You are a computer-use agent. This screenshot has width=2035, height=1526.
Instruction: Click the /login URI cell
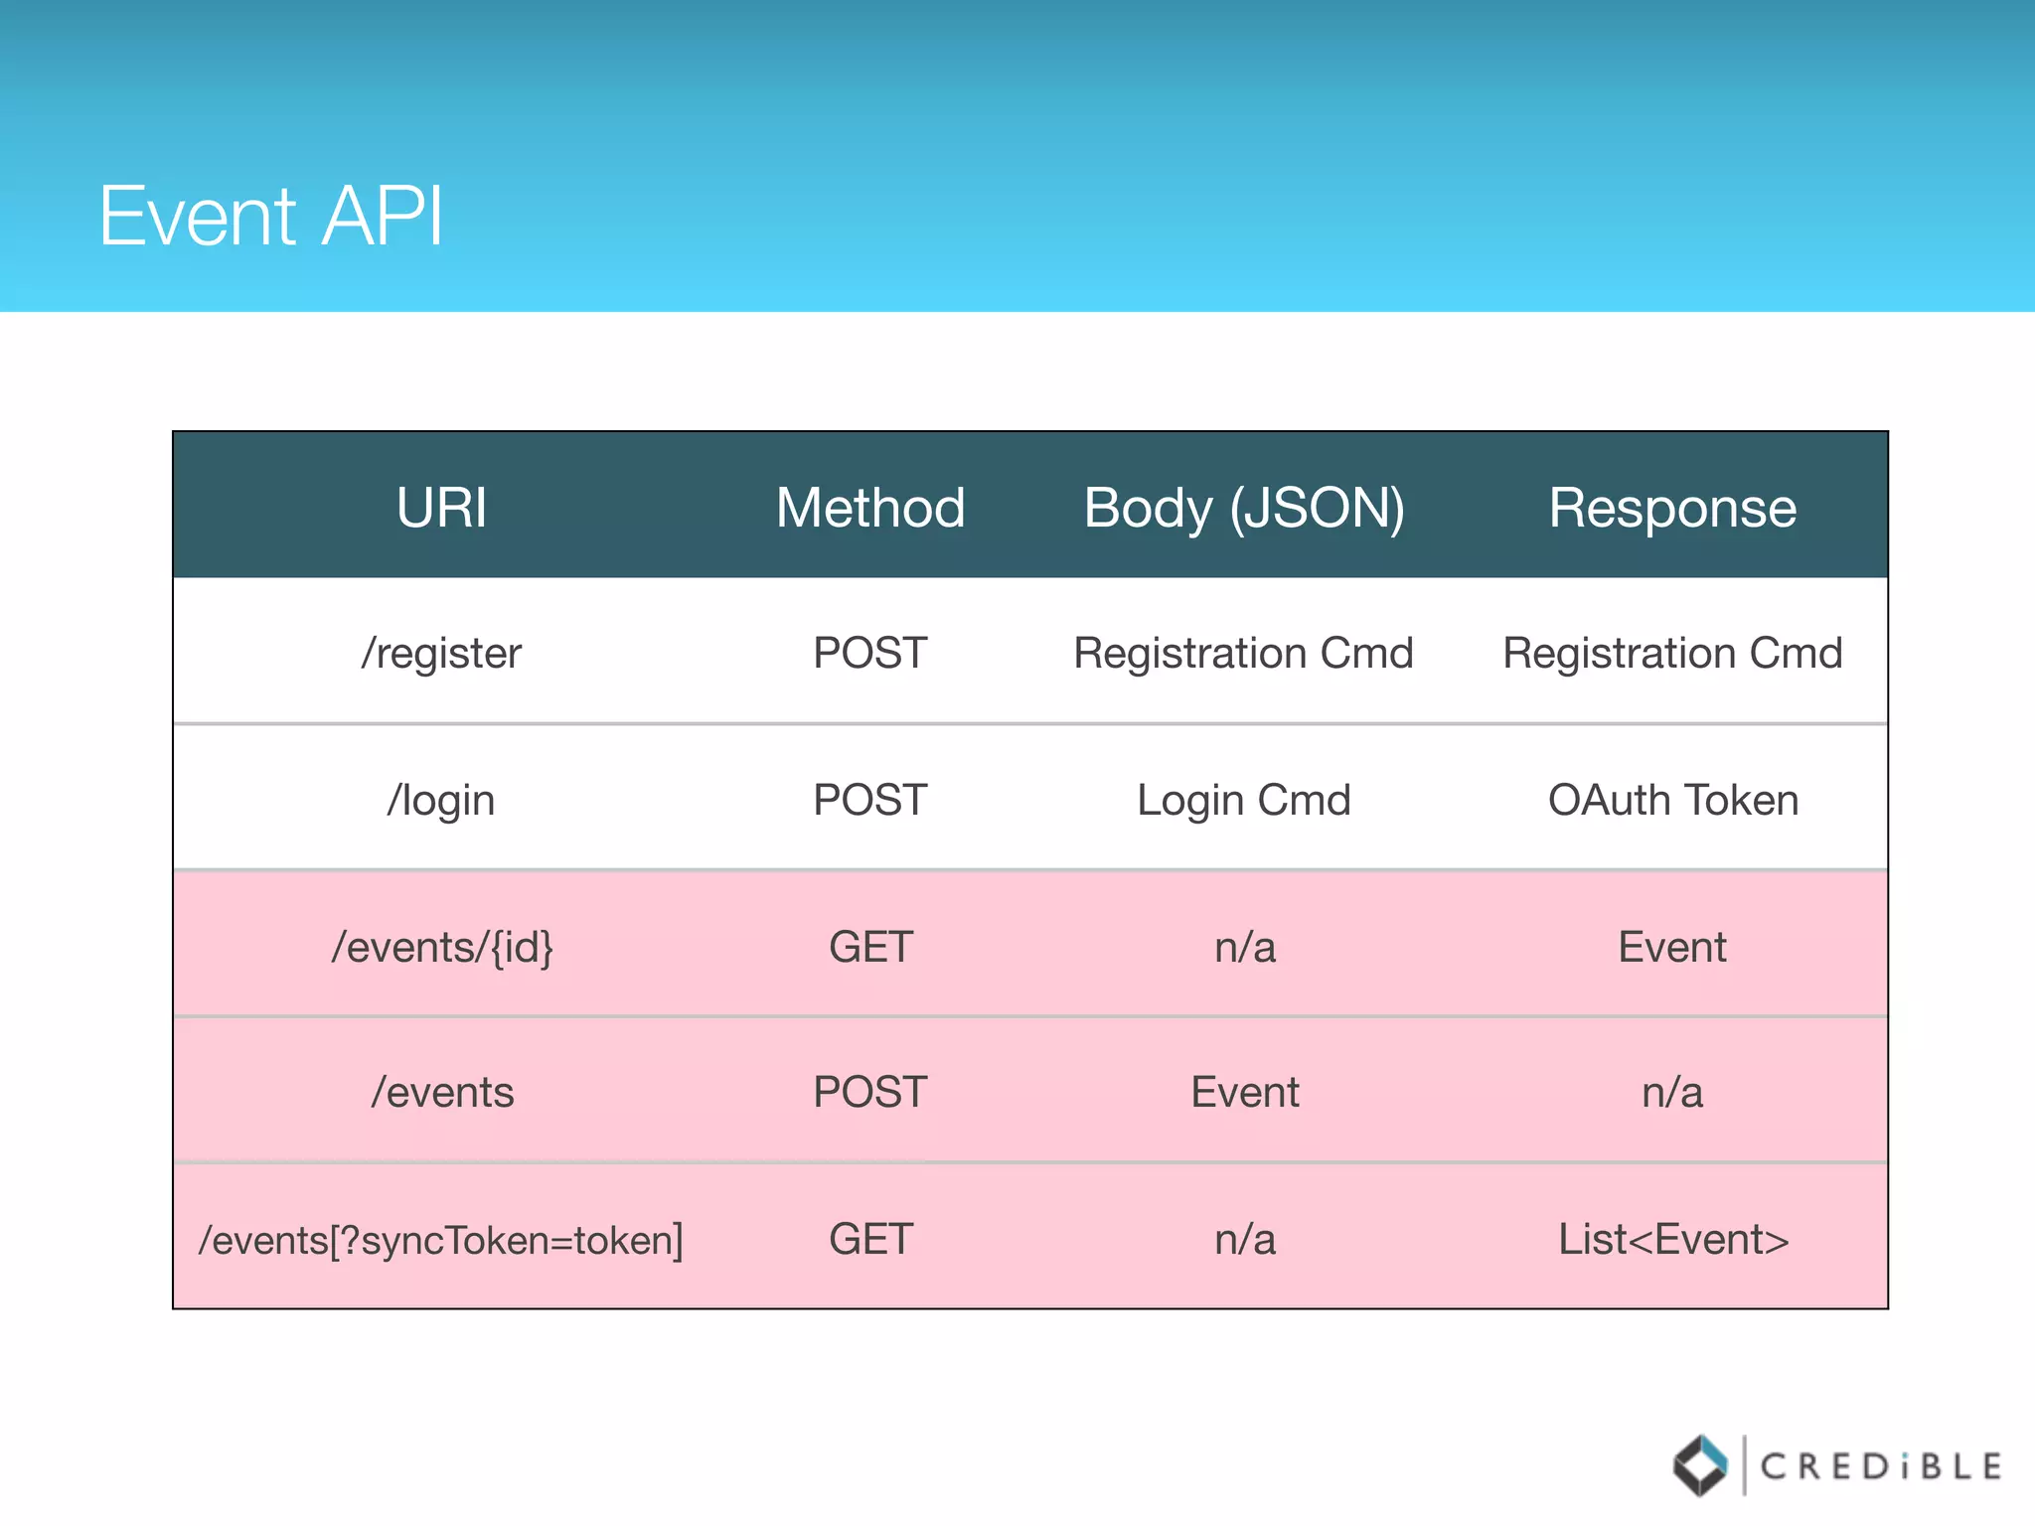click(441, 801)
